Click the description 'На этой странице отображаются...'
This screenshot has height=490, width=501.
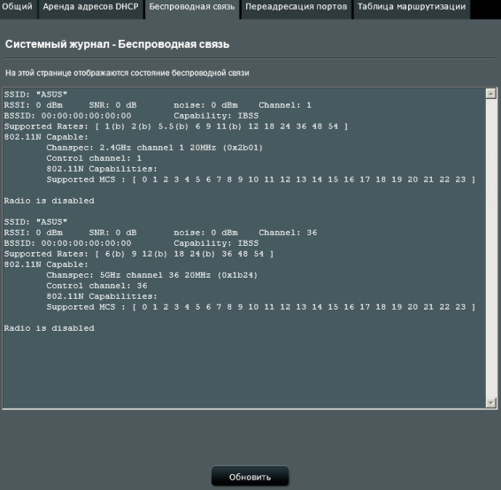point(127,73)
